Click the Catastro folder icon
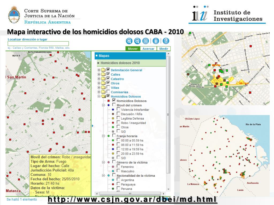 [x=103, y=79]
